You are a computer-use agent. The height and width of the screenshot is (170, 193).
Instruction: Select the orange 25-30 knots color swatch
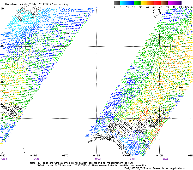click(x=151, y=3)
